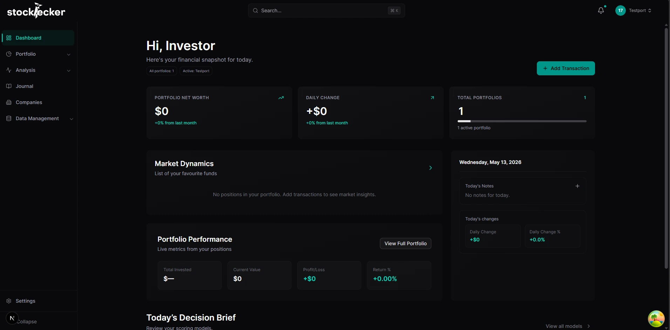Click the arrow icon on Daily Change card
This screenshot has height=330, width=670.
point(432,98)
